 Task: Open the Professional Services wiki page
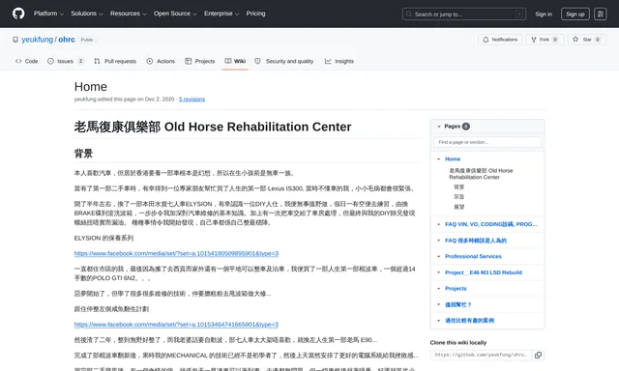click(x=473, y=257)
